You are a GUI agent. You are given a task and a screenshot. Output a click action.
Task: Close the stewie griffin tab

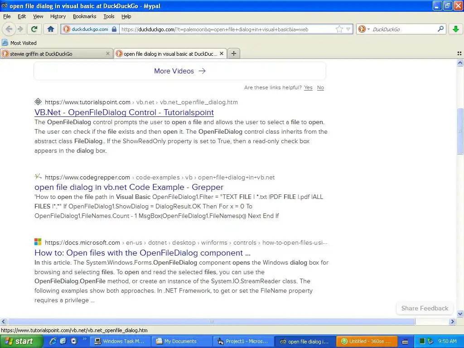click(108, 53)
